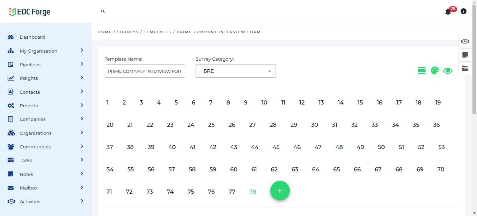The width and height of the screenshot is (477, 216).
Task: Click the server stack side icon
Action: click(x=465, y=68)
